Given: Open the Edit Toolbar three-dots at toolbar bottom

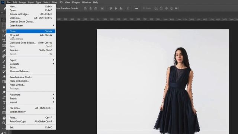Looking at the screenshot, I should coord(4,128).
